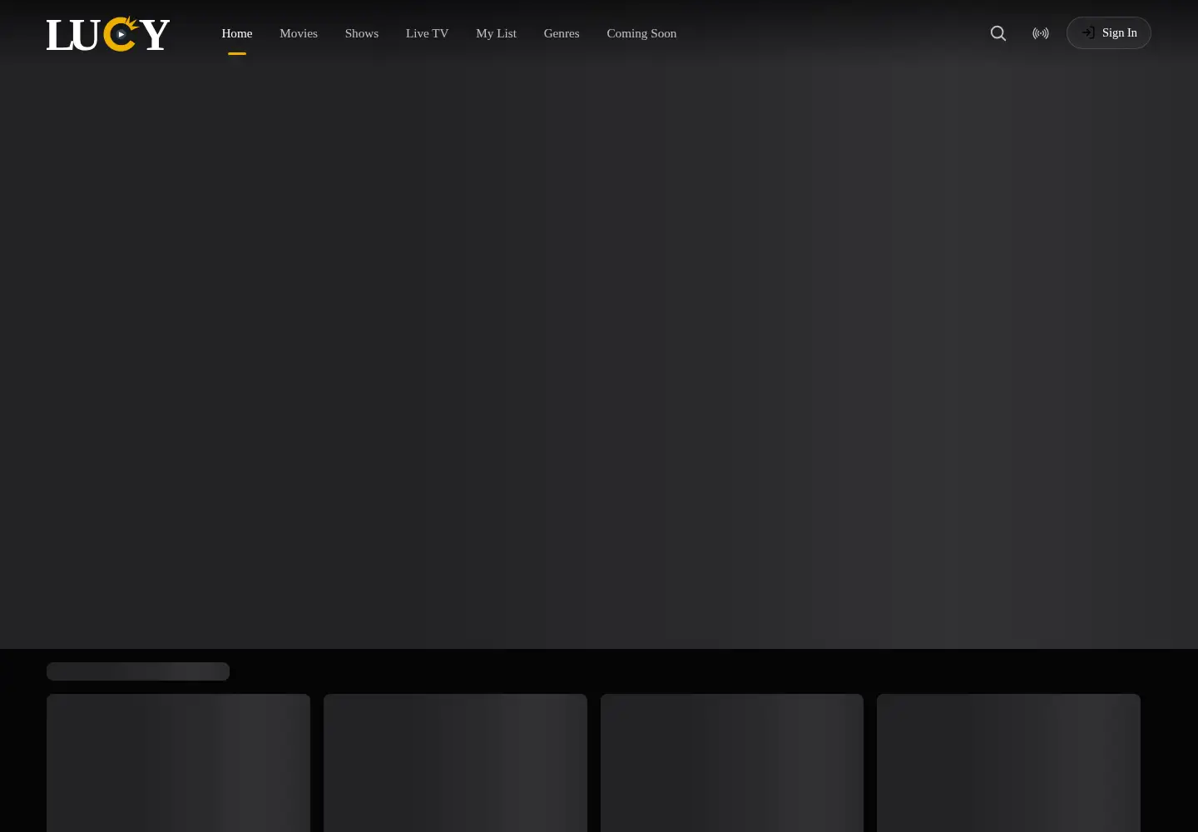The image size is (1198, 832).
Task: Click the live broadcast signal icon
Action: click(1041, 33)
